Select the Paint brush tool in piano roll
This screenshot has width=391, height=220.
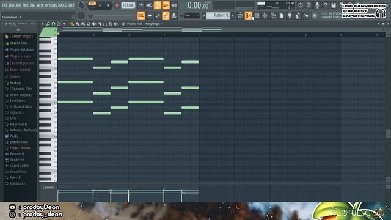(x=78, y=24)
